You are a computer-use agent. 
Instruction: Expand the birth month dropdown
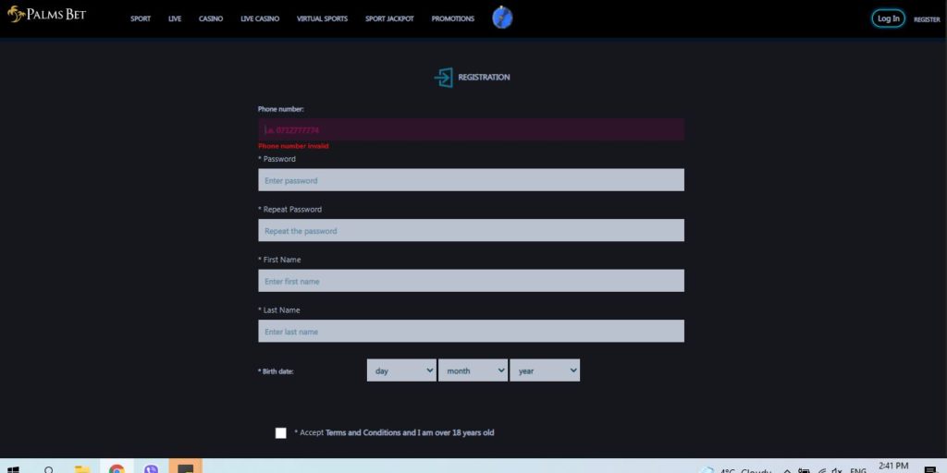pyautogui.click(x=473, y=370)
